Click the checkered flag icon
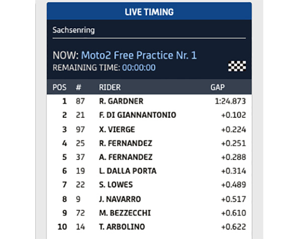 point(237,66)
